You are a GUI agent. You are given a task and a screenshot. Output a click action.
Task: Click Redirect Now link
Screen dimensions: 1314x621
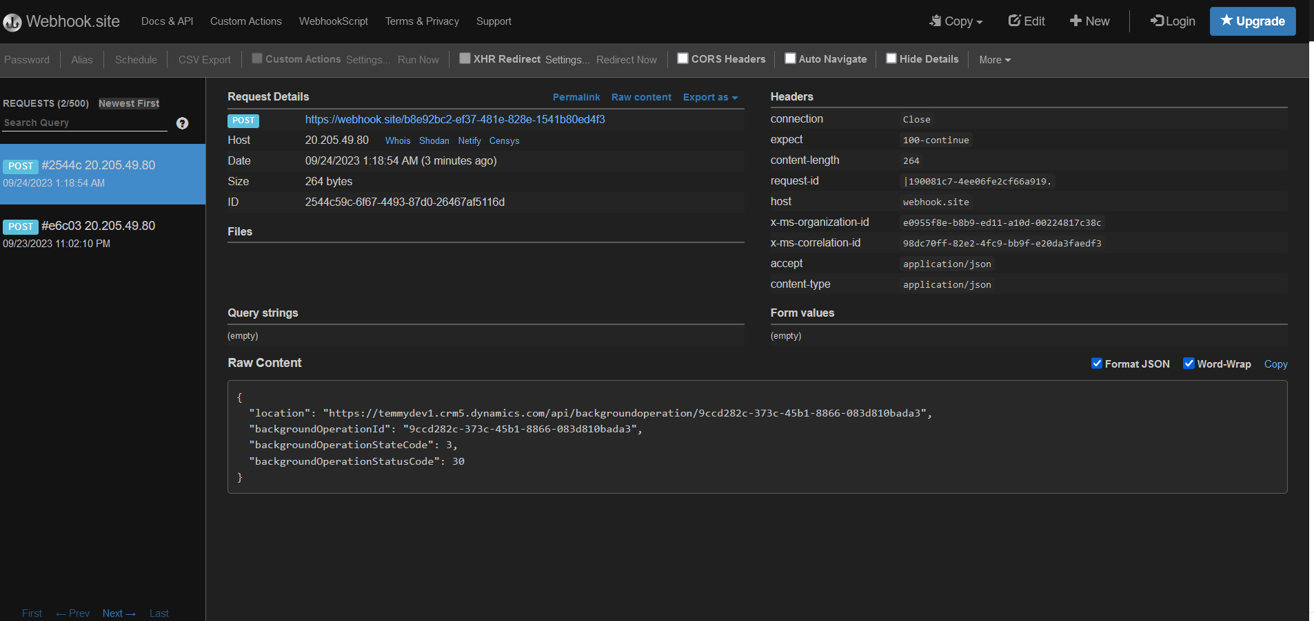point(627,60)
